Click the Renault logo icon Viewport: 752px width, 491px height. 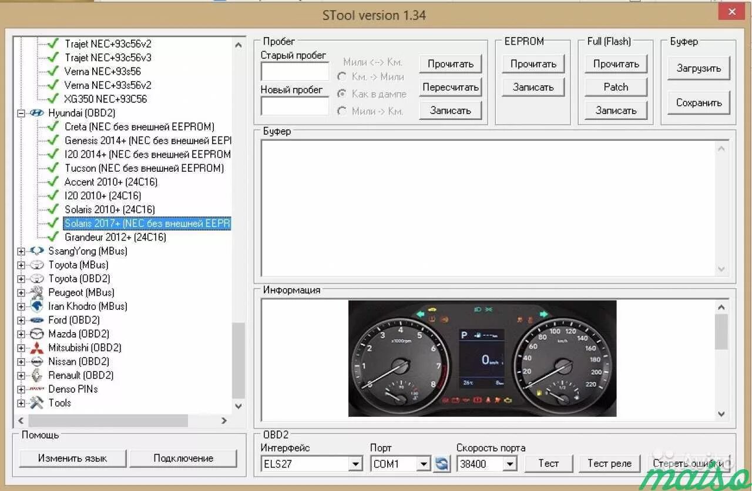click(37, 375)
